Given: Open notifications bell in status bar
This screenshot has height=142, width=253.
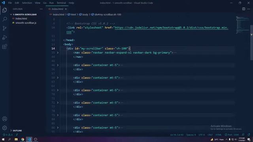Looking at the screenshot, I should [249, 135].
